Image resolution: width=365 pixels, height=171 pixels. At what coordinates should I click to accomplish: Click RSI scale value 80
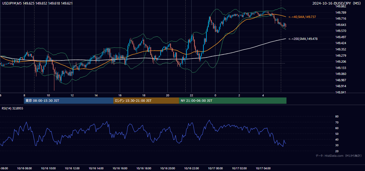point(337,117)
